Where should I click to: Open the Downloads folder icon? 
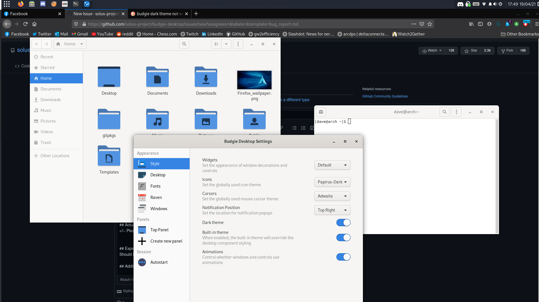point(206,77)
